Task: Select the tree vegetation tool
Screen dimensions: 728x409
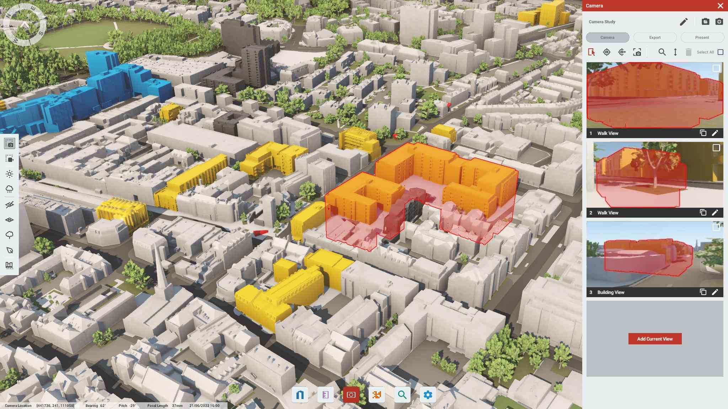Action: [x=10, y=234]
